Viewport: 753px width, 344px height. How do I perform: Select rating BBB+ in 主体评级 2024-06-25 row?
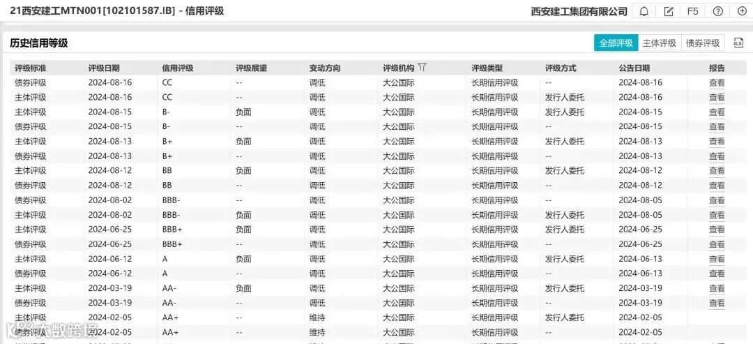[172, 230]
